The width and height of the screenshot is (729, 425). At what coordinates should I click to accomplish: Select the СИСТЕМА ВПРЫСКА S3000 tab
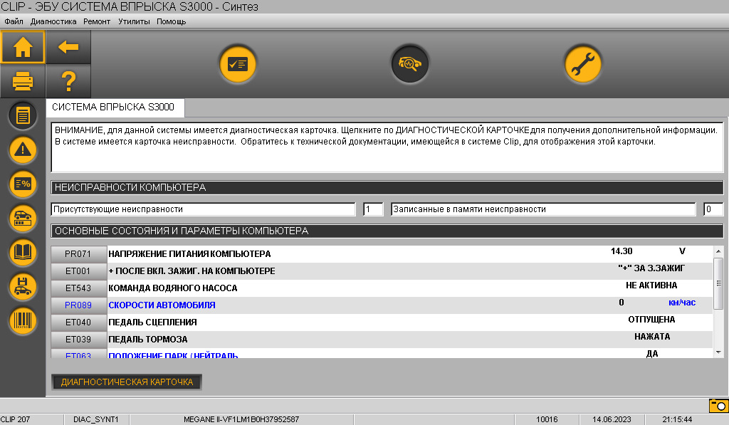click(115, 107)
